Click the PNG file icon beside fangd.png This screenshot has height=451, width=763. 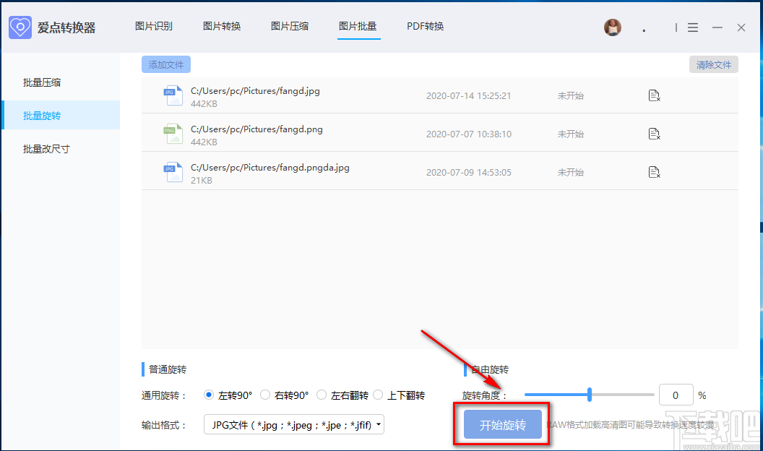(173, 133)
